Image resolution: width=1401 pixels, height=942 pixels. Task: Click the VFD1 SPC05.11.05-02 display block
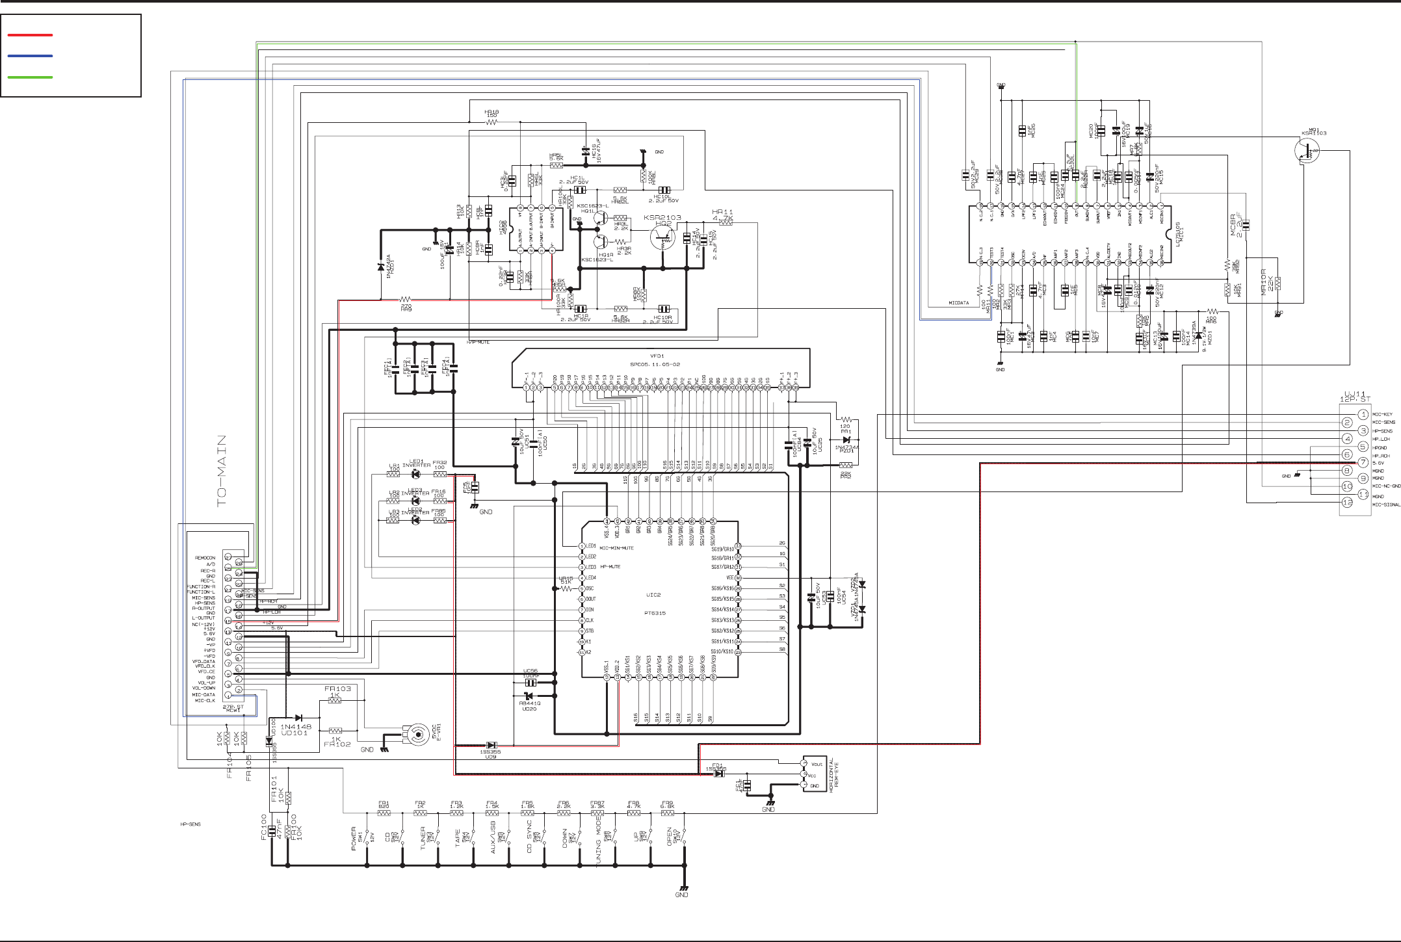tap(661, 367)
